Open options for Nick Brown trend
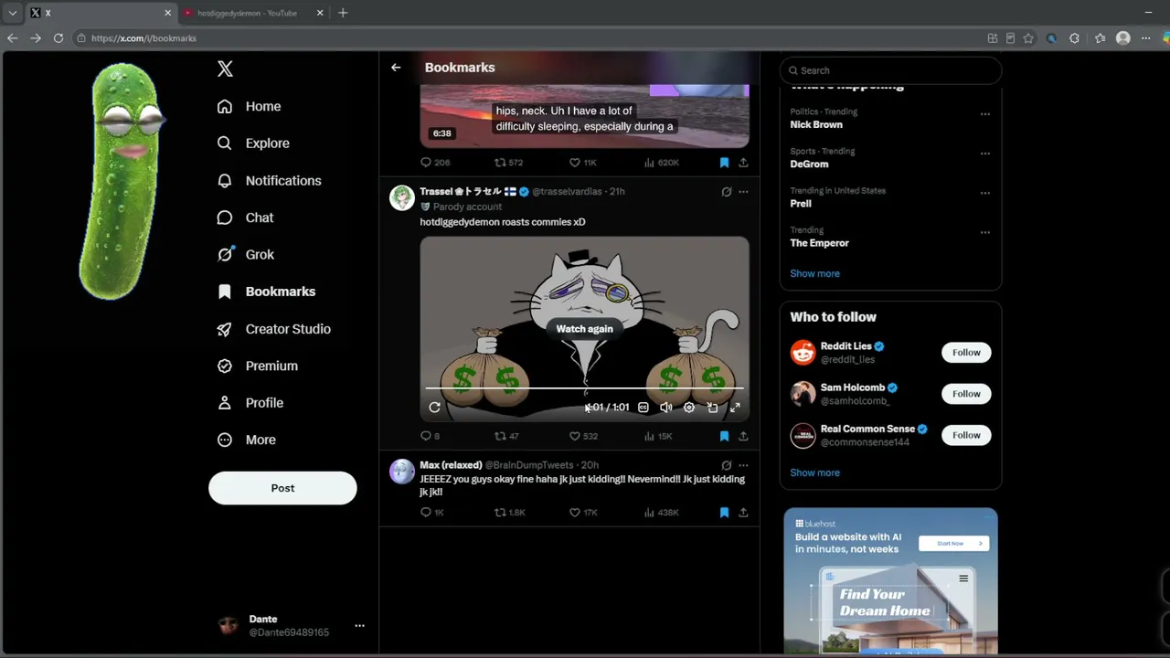Image resolution: width=1170 pixels, height=658 pixels. click(984, 114)
